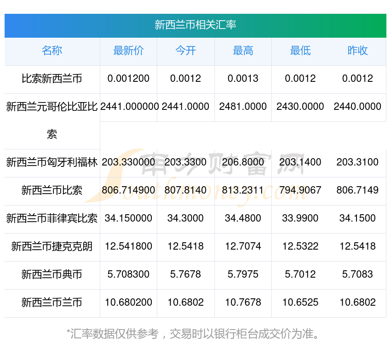391x348 pixels.
Task: Click the low value 12.5322
Action: pyautogui.click(x=300, y=246)
